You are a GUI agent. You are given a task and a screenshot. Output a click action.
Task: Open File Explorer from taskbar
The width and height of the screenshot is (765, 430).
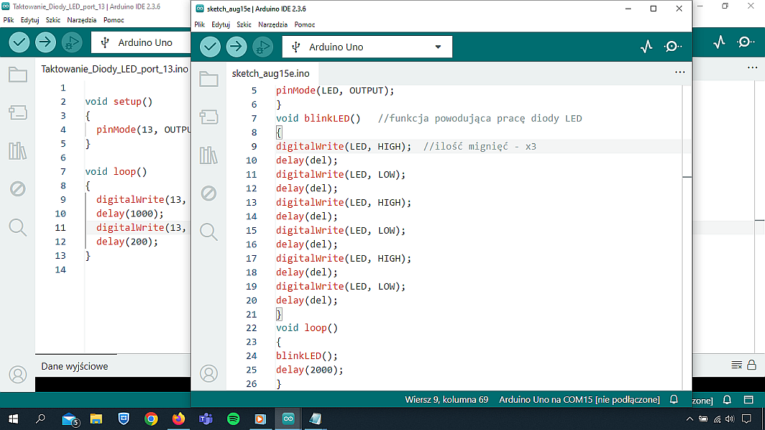coord(96,419)
